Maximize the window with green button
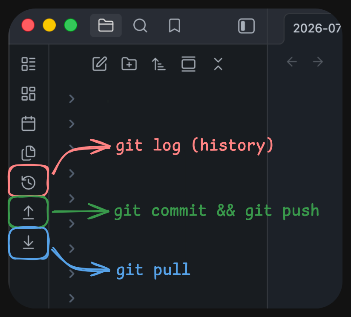 tap(71, 25)
